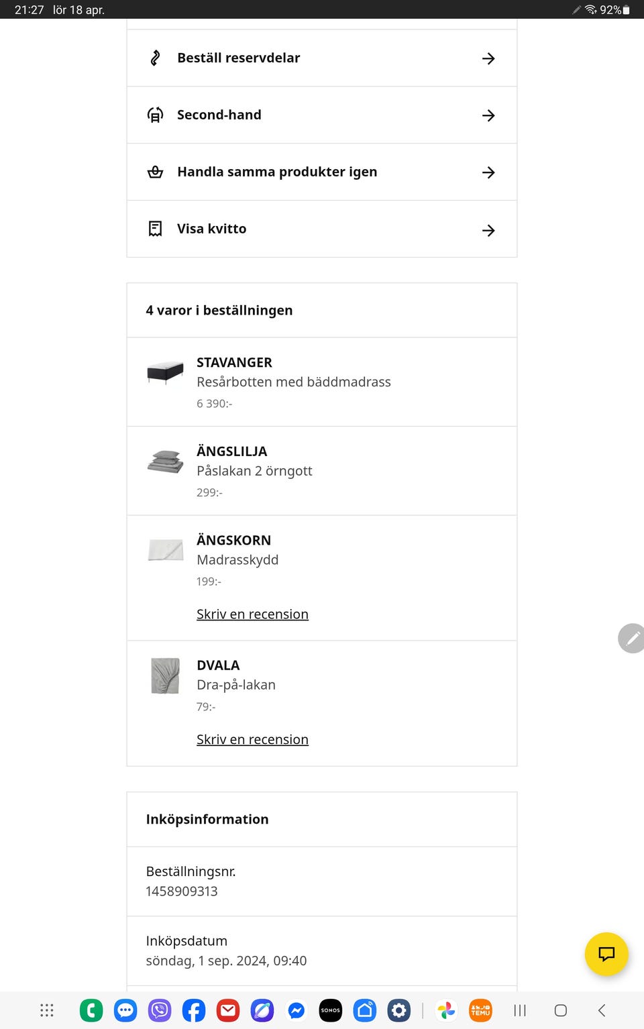Launch the Sonos app from taskbar
The width and height of the screenshot is (644, 1029).
coord(330,1010)
